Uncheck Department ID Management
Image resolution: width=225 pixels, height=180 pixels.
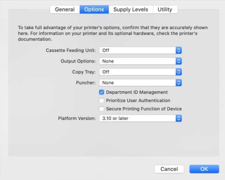coord(102,92)
